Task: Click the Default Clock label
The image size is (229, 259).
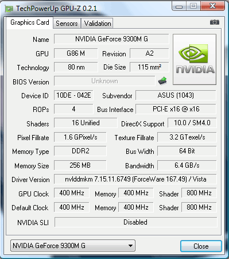Action: [30, 208]
